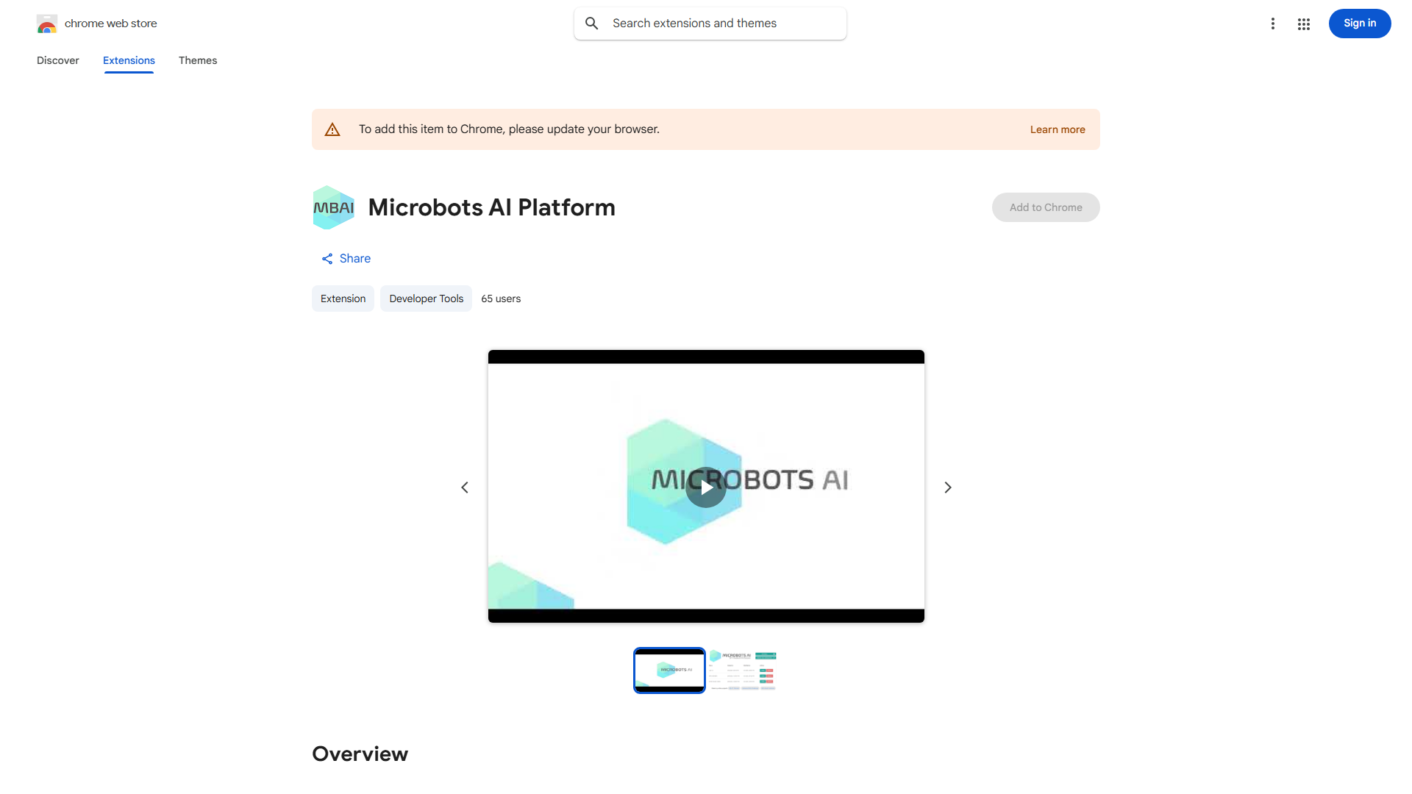Click the MBAI hexagon extension logo

333,207
